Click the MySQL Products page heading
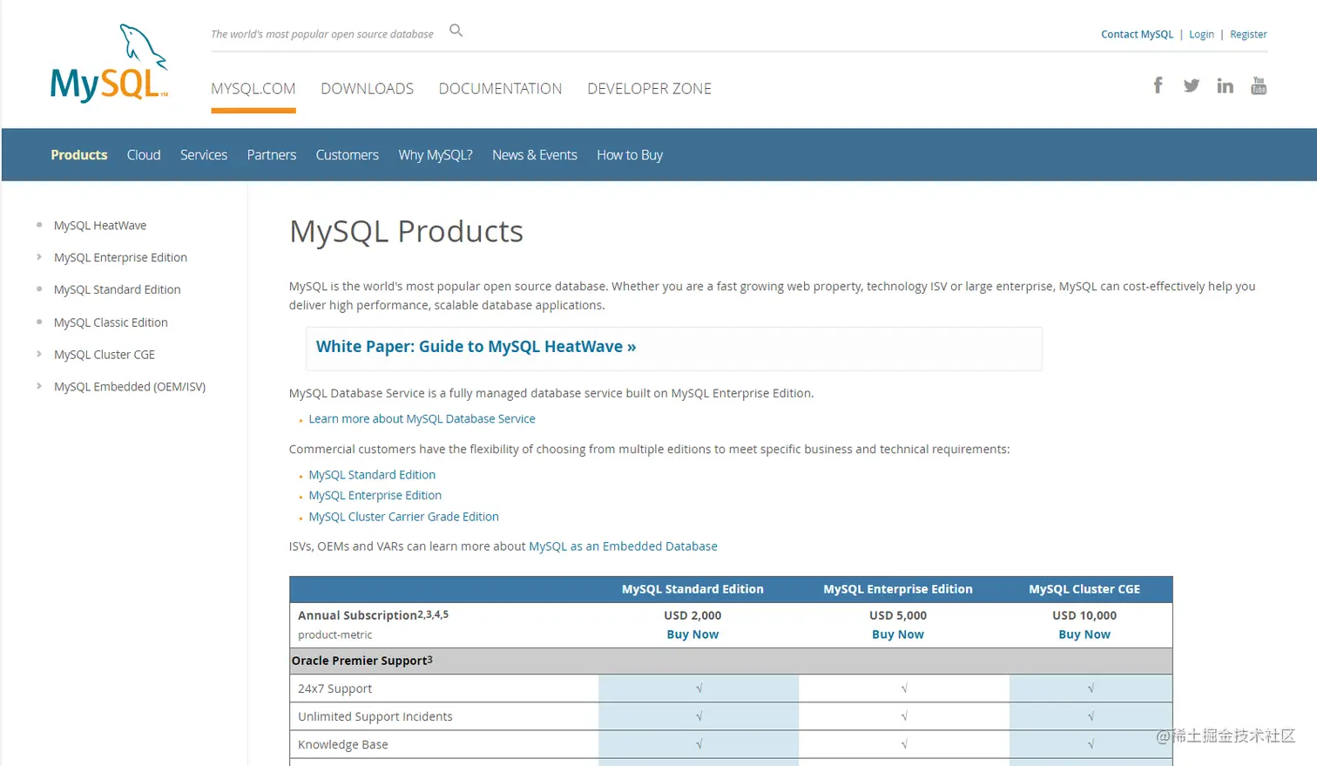Viewport: 1317px width, 766px height. coord(406,231)
